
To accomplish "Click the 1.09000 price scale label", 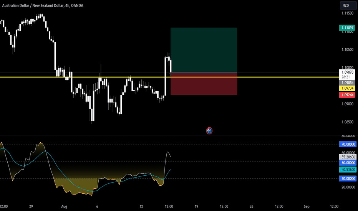I will tap(348, 104).
